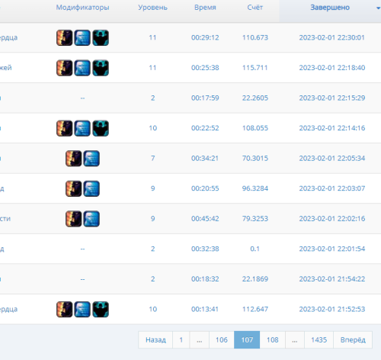Screen dimensions: 381x360
Task: Go to next page with Вперёд
Action: (353, 339)
